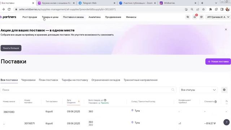
Task: Click Тула warehouse in row 30116571
Action: (x=137, y=123)
